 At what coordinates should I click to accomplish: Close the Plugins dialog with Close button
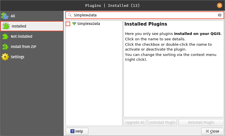coord(213,131)
